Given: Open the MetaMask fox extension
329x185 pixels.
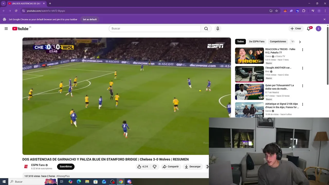Looking at the screenshot, I should pyautogui.click(x=285, y=11).
